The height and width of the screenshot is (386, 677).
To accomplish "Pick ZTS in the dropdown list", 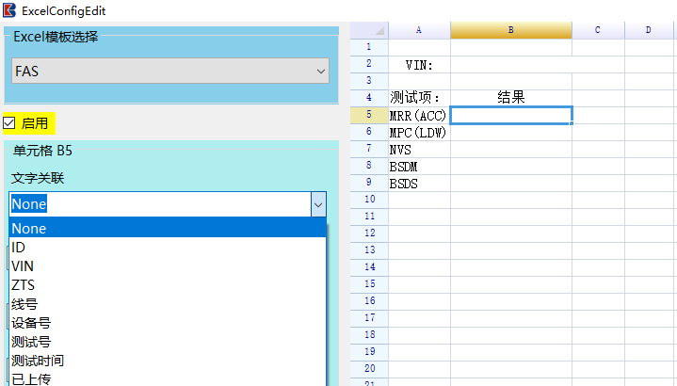I will click(x=168, y=285).
